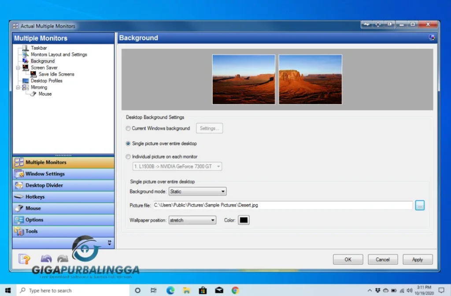Open File Explorer from the taskbar

point(186,290)
